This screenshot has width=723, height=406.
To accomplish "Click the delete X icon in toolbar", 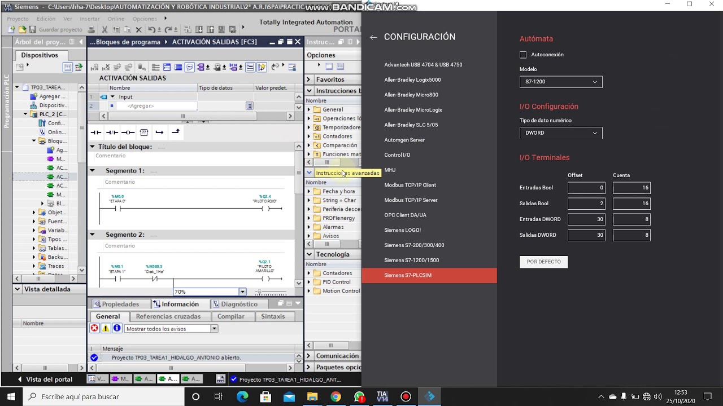I will [139, 29].
